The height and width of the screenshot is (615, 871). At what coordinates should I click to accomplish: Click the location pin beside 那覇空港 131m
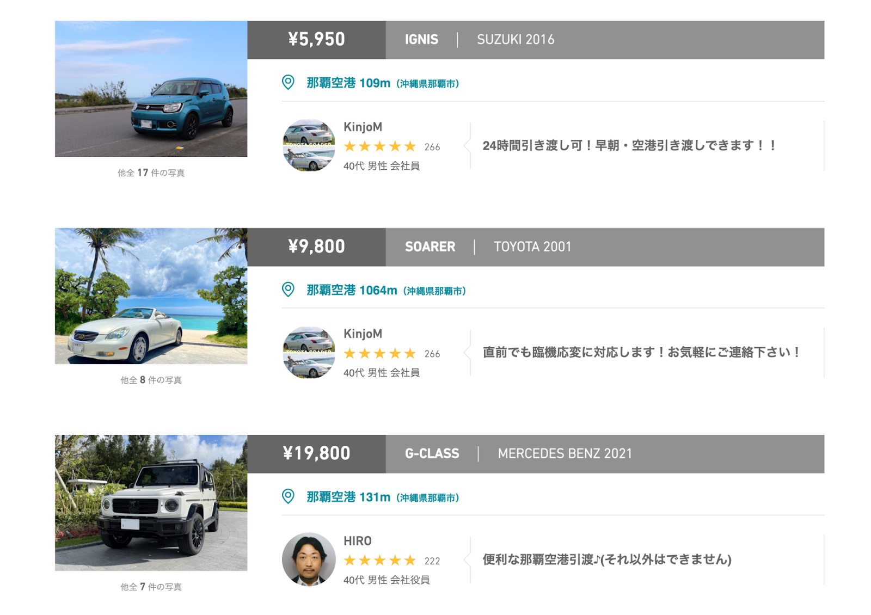point(288,496)
